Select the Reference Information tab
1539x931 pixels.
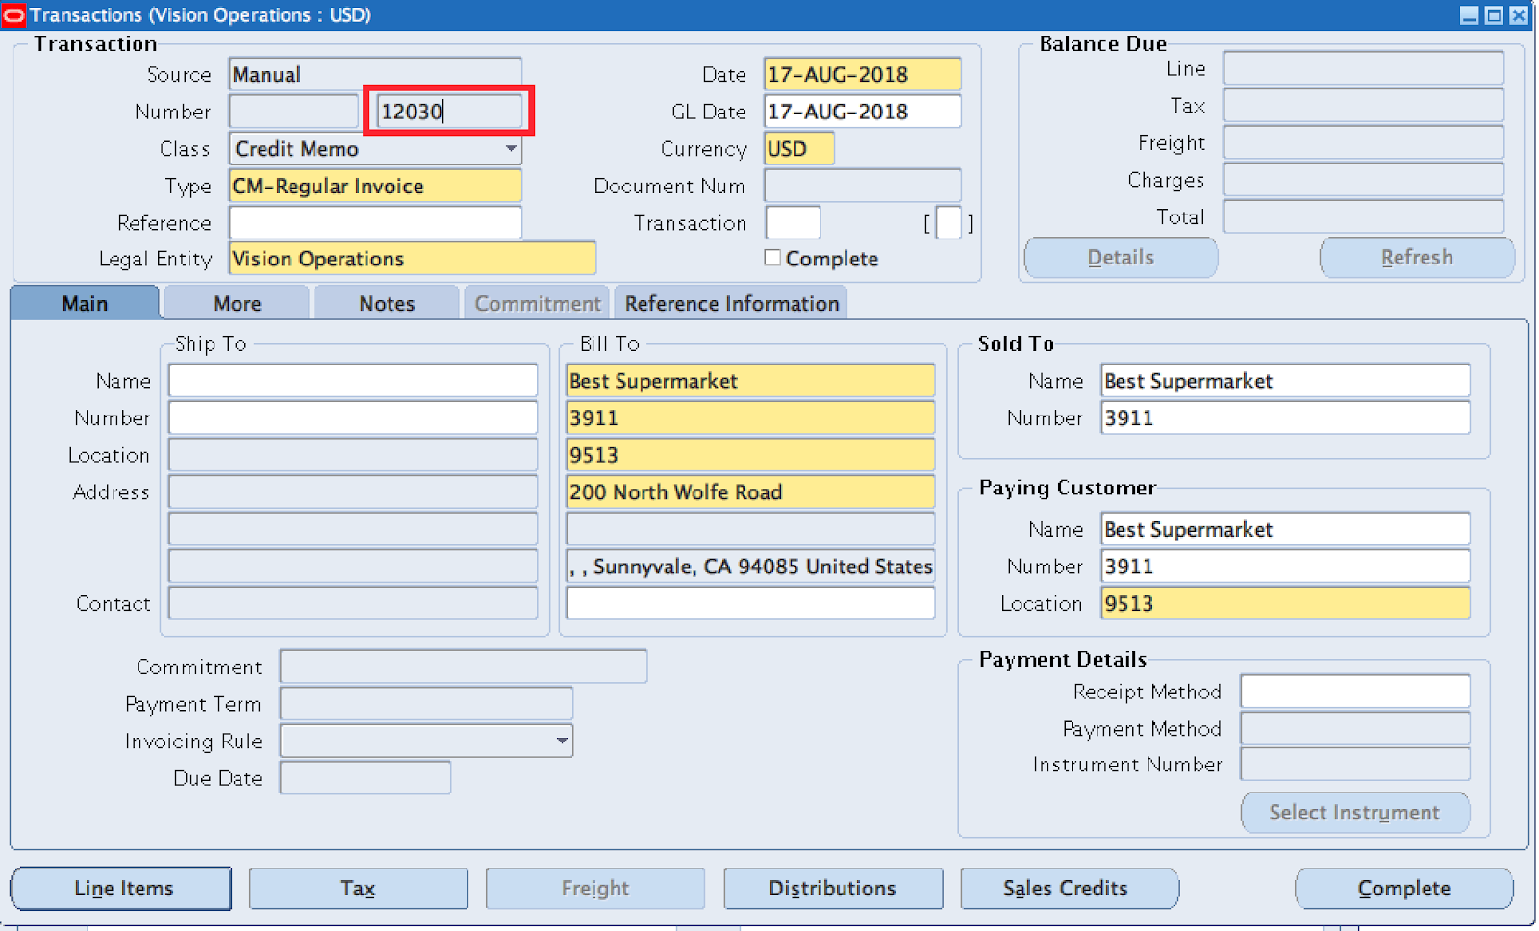730,303
